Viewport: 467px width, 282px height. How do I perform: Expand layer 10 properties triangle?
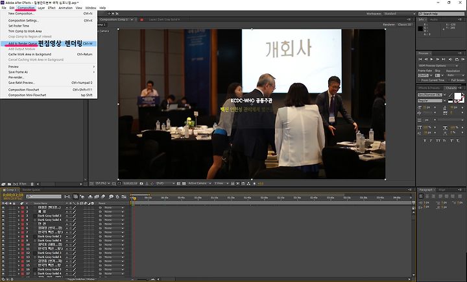point(19,245)
